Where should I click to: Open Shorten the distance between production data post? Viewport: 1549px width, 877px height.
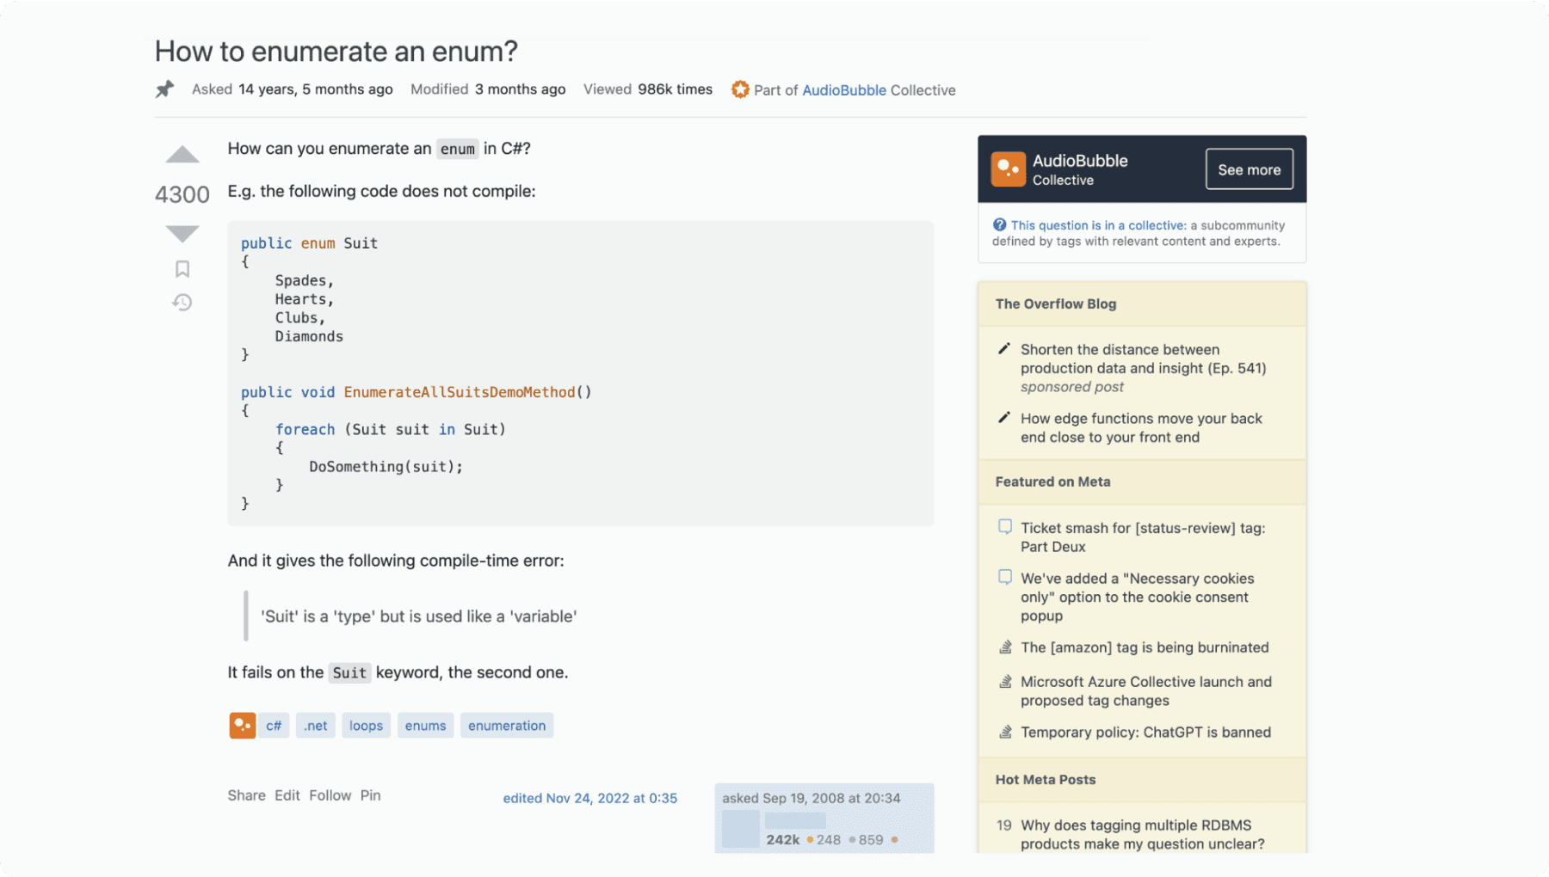[1143, 359]
